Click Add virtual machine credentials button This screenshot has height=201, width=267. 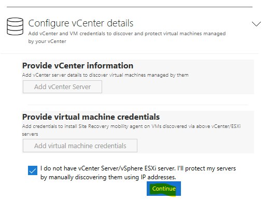coord(80,146)
